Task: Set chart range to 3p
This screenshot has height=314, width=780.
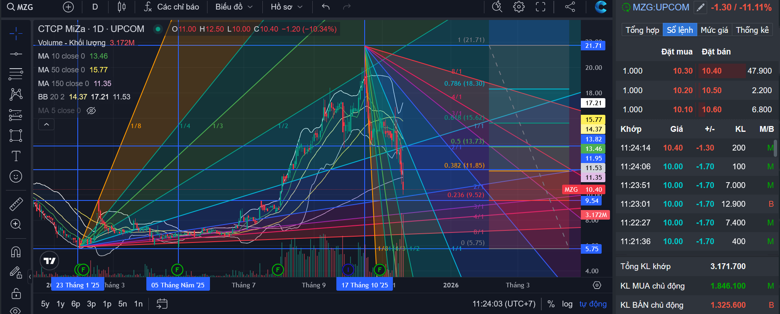Action: pyautogui.click(x=91, y=304)
